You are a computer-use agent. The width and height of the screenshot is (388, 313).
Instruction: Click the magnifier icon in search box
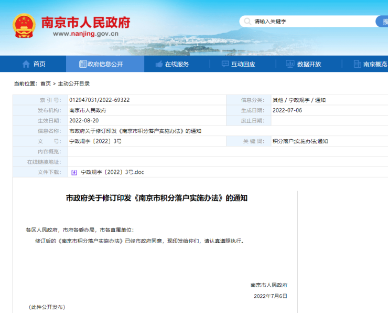247,22
